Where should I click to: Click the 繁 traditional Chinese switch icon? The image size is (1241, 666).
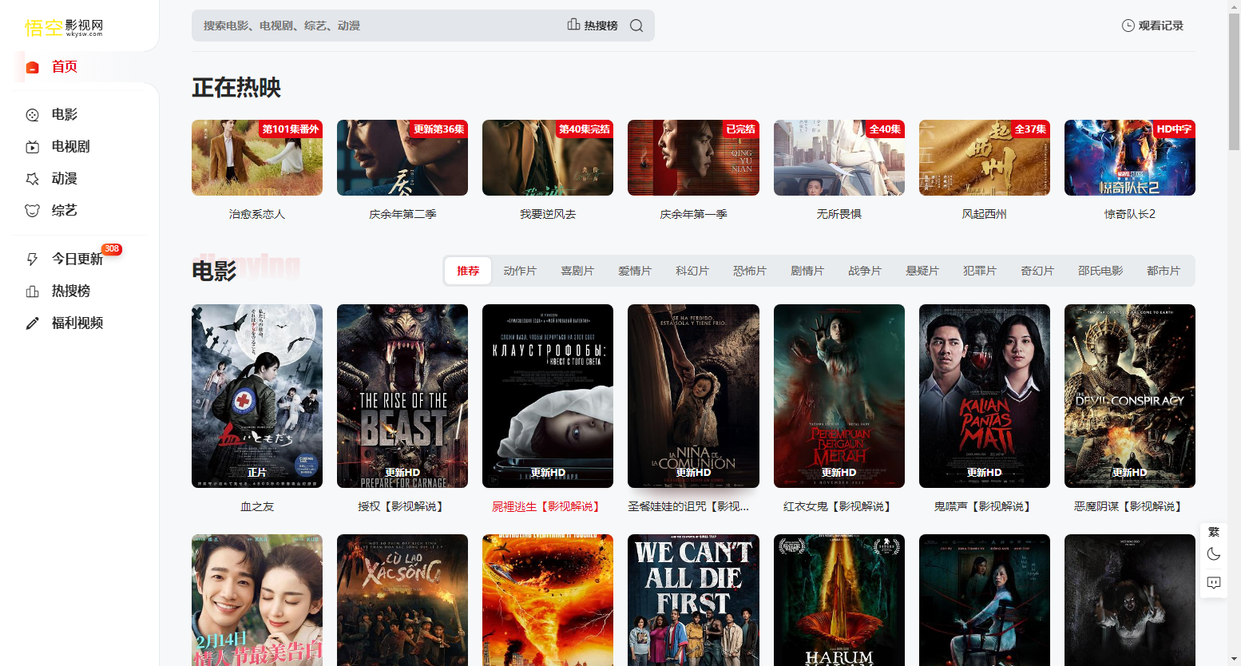[x=1214, y=532]
